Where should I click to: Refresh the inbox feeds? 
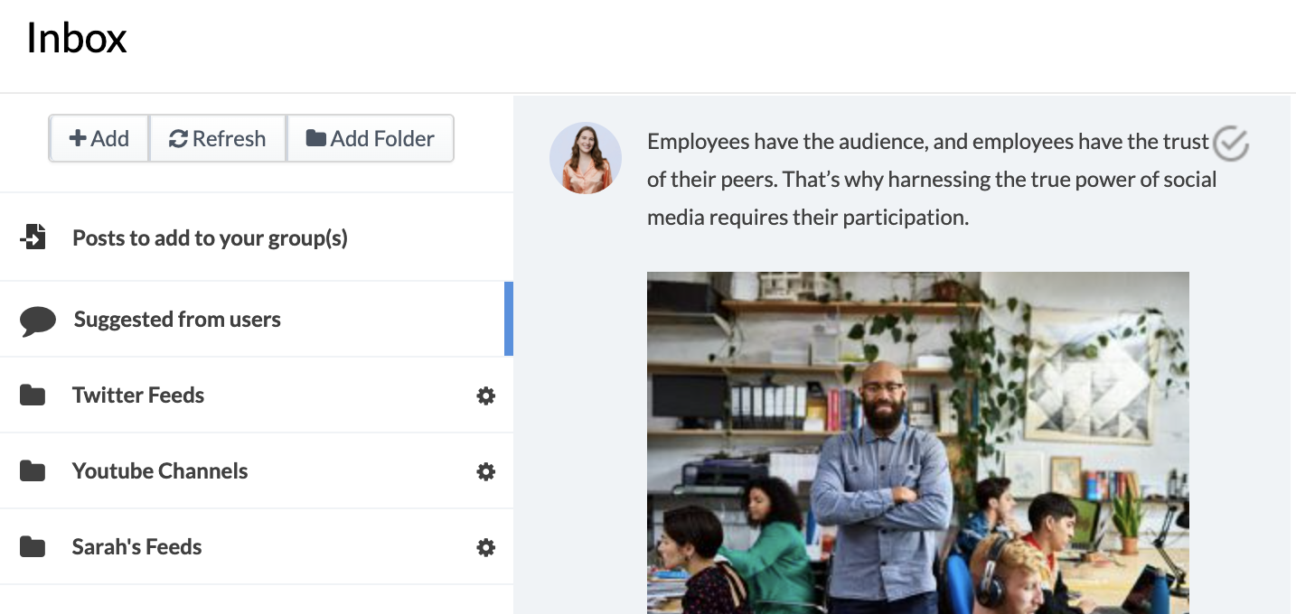218,138
